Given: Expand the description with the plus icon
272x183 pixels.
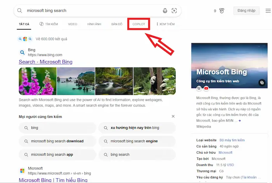Looking at the screenshot, I should click(240, 120).
